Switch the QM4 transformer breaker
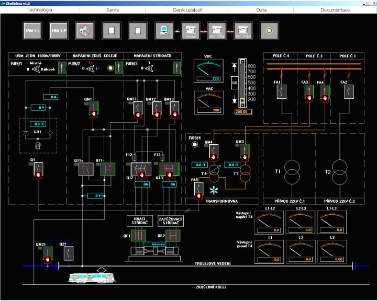This screenshot has width=377, height=301. coord(214,152)
